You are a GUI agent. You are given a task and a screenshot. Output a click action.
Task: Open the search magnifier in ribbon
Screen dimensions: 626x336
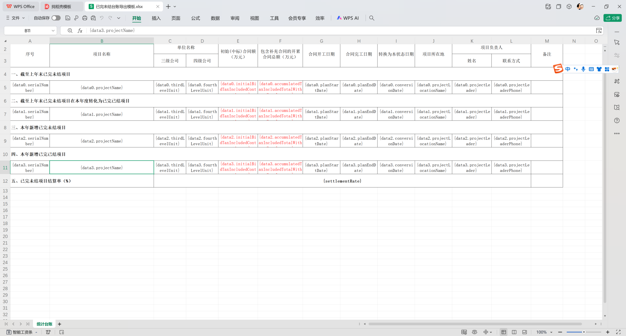(372, 18)
